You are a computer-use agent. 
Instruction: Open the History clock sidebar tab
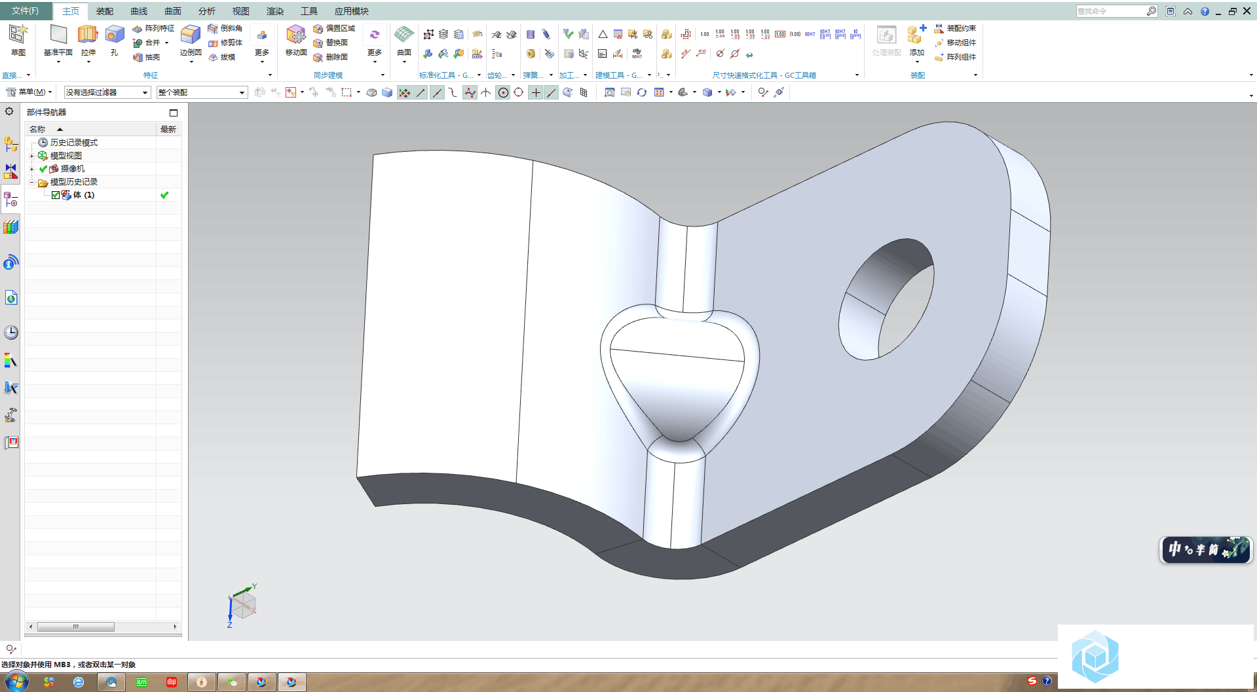click(11, 333)
